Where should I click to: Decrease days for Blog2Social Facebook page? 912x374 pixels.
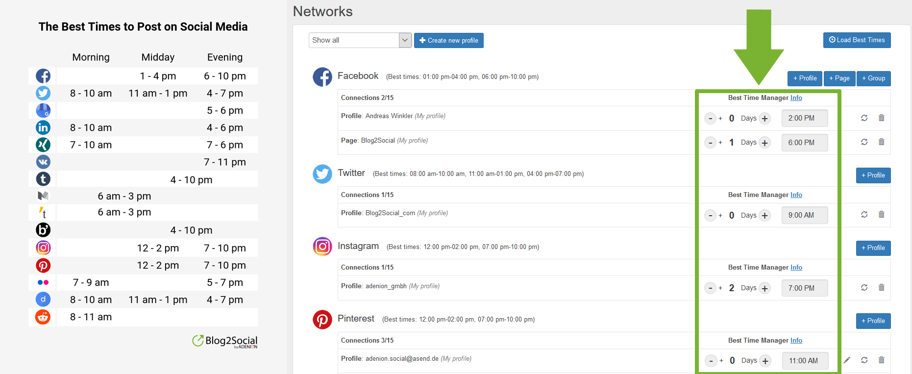(710, 143)
